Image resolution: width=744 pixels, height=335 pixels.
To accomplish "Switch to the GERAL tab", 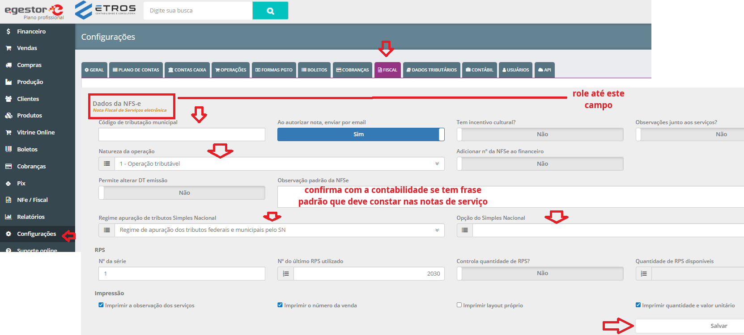I will (94, 70).
